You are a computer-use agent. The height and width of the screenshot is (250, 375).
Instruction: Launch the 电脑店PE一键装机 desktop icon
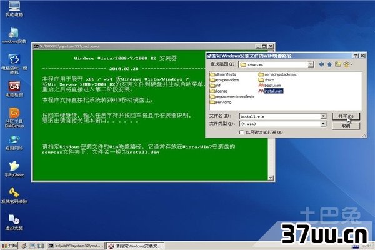pos(14,63)
